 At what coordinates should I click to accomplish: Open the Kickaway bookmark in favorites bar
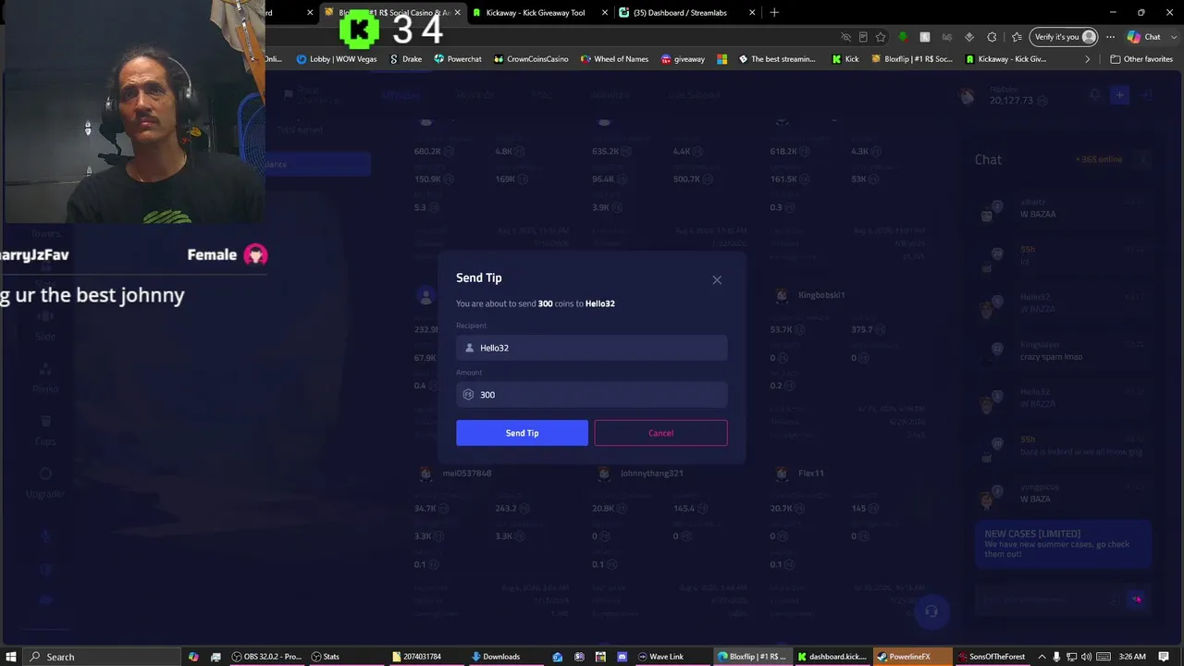(x=1005, y=59)
